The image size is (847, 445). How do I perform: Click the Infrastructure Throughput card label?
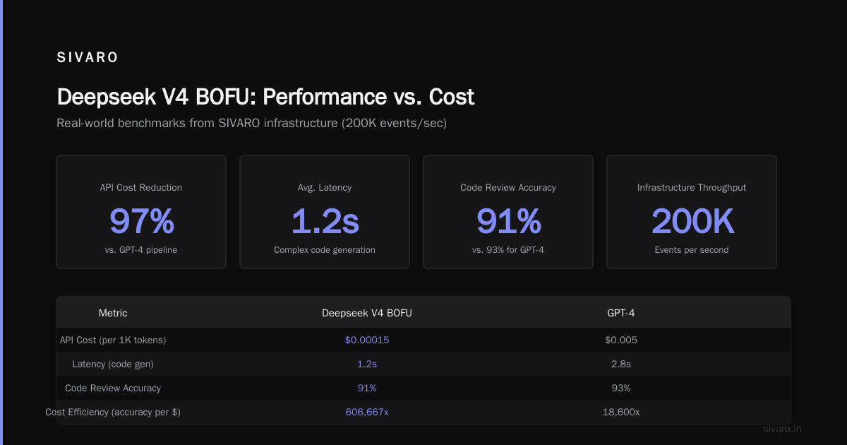(x=692, y=187)
